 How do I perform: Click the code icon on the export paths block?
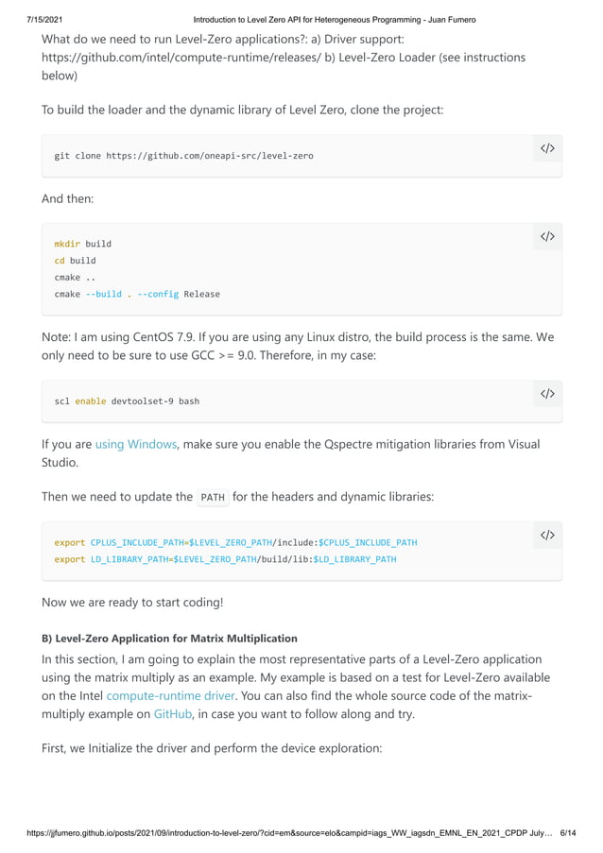point(547,536)
